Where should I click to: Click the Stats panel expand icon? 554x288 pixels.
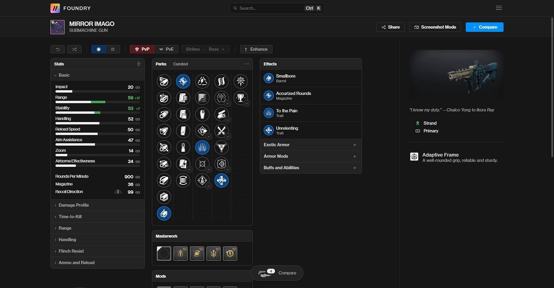point(139,64)
